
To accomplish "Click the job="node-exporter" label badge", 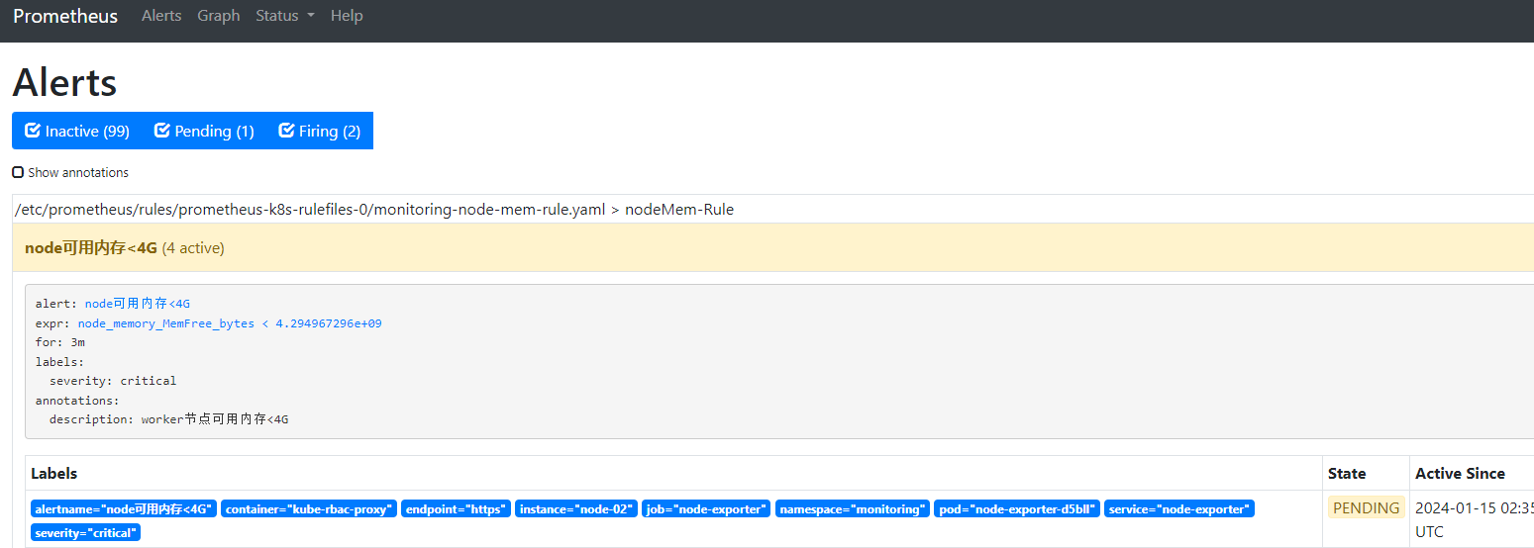I will pos(706,509).
